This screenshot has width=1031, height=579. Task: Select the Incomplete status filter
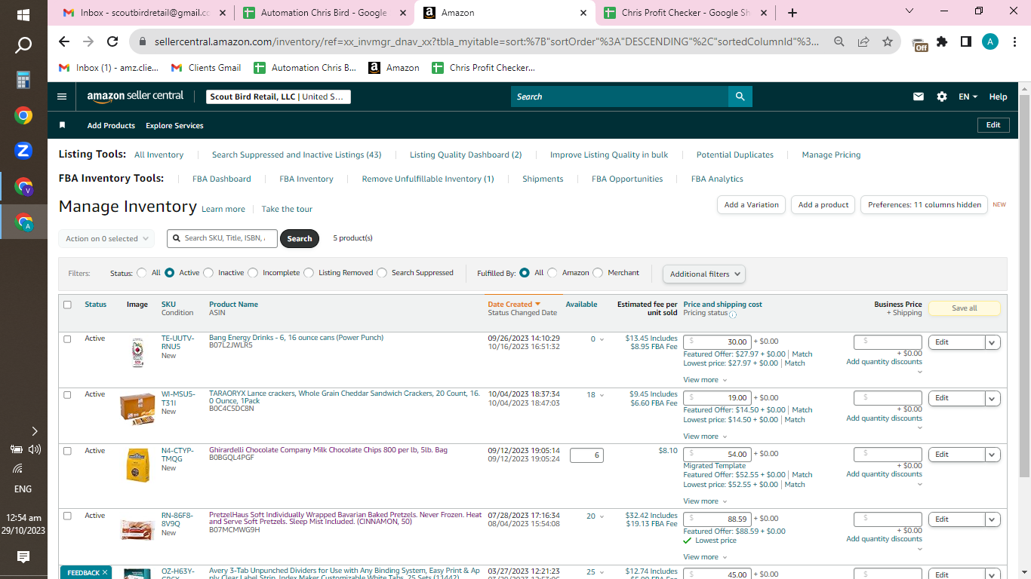[253, 273]
